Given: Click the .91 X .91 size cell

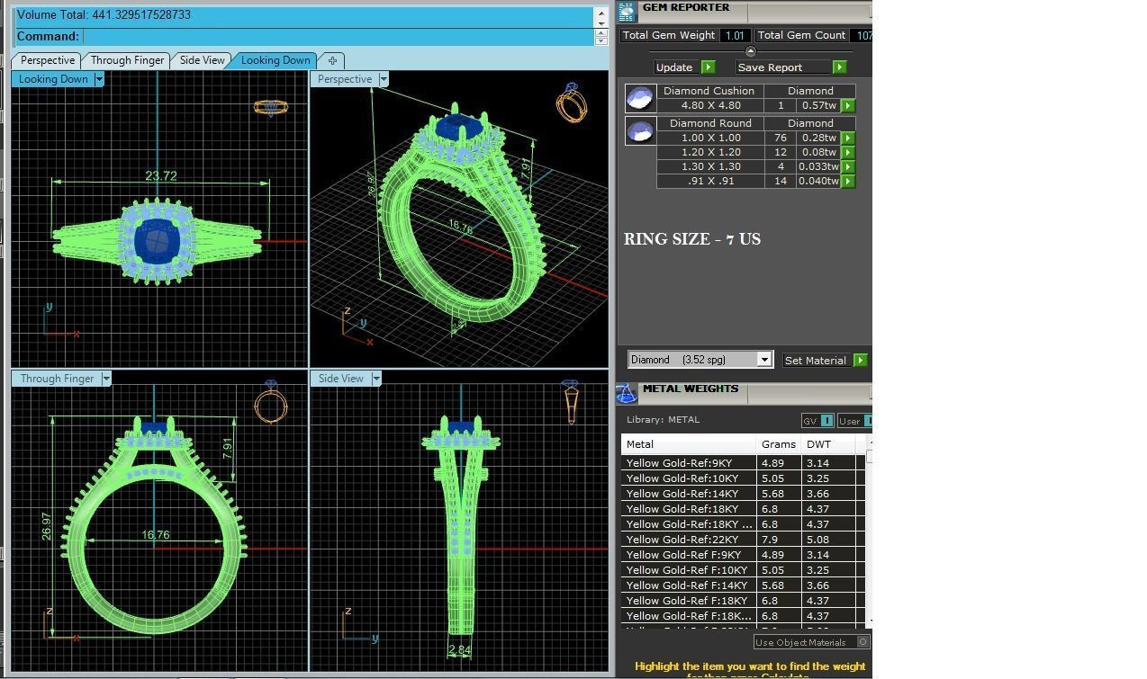Looking at the screenshot, I should point(711,182).
